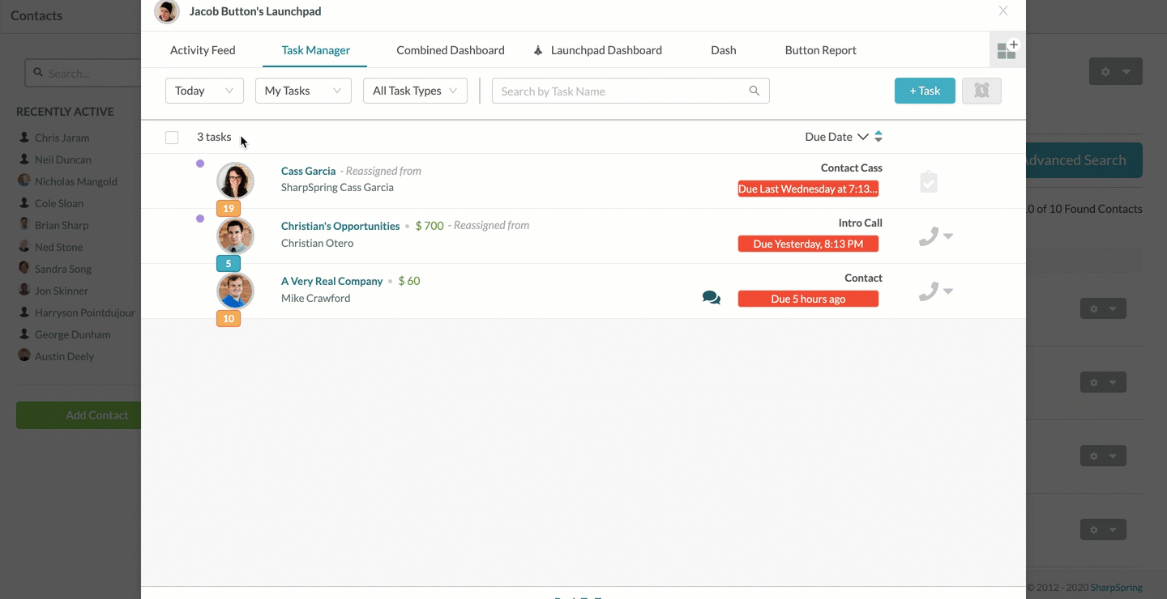Image resolution: width=1167 pixels, height=599 pixels.
Task: Click Advanced Search button on Contacts page
Action: coord(1084,160)
